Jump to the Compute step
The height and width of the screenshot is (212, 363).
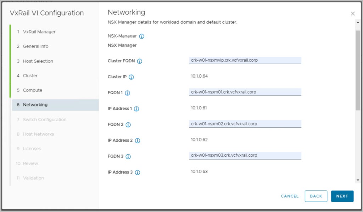click(x=32, y=90)
